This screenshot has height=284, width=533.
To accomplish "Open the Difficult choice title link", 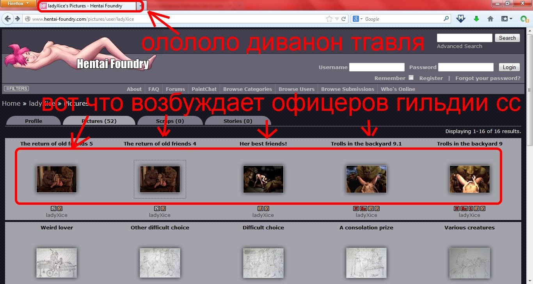I will [263, 227].
